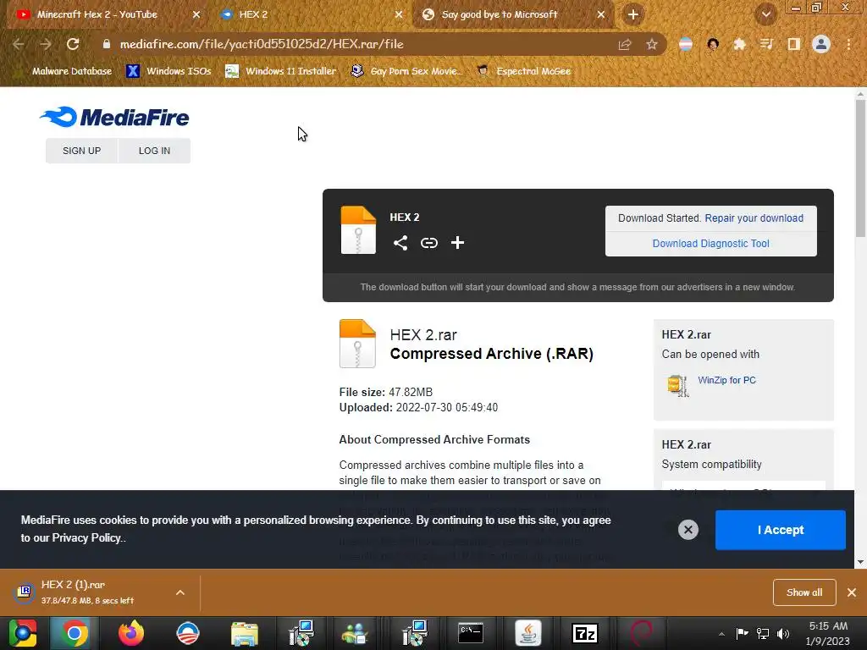867x650 pixels.
Task: Click the WinZip icon
Action: pyautogui.click(x=678, y=386)
